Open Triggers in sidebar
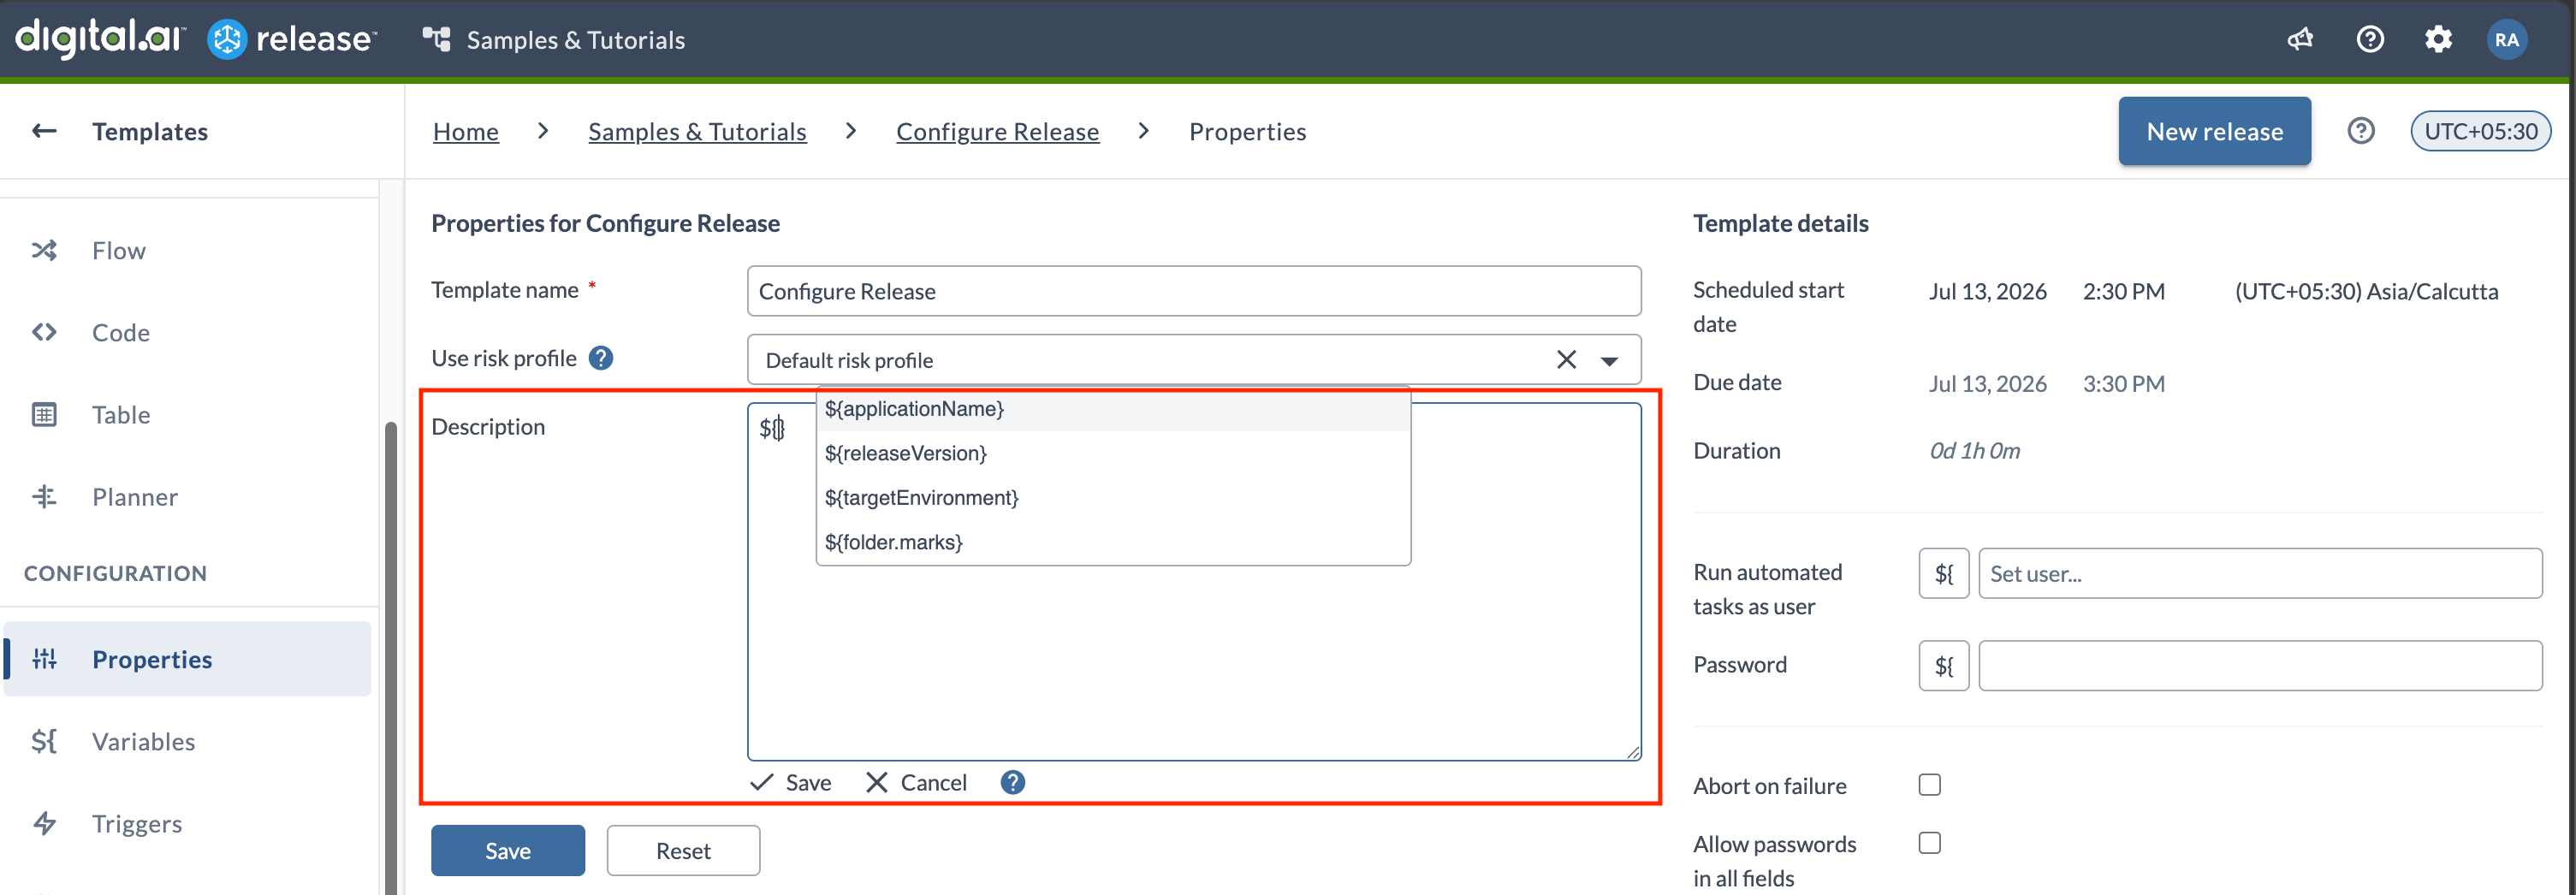The width and height of the screenshot is (2576, 895). tap(137, 823)
